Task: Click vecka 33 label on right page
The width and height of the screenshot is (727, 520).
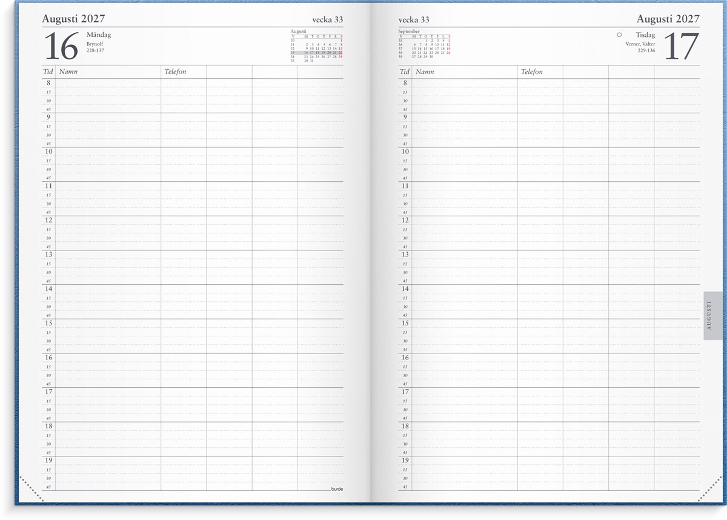Action: pyautogui.click(x=414, y=19)
